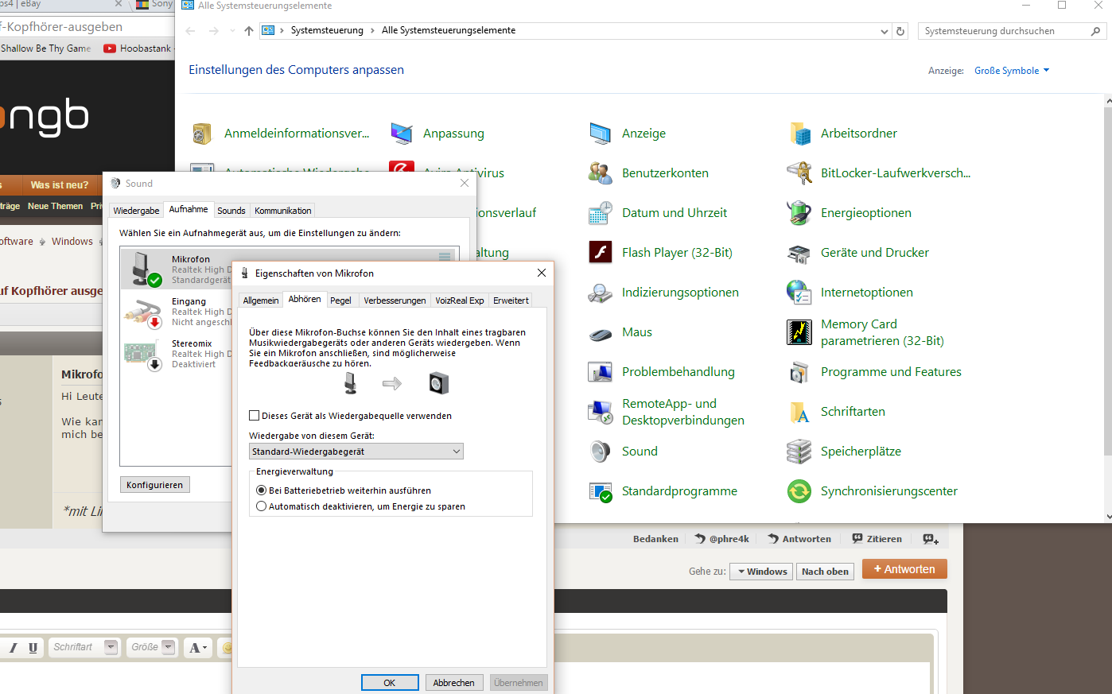Open Energieoptionen control panel icon
Image resolution: width=1112 pixels, height=694 pixels.
pos(799,213)
